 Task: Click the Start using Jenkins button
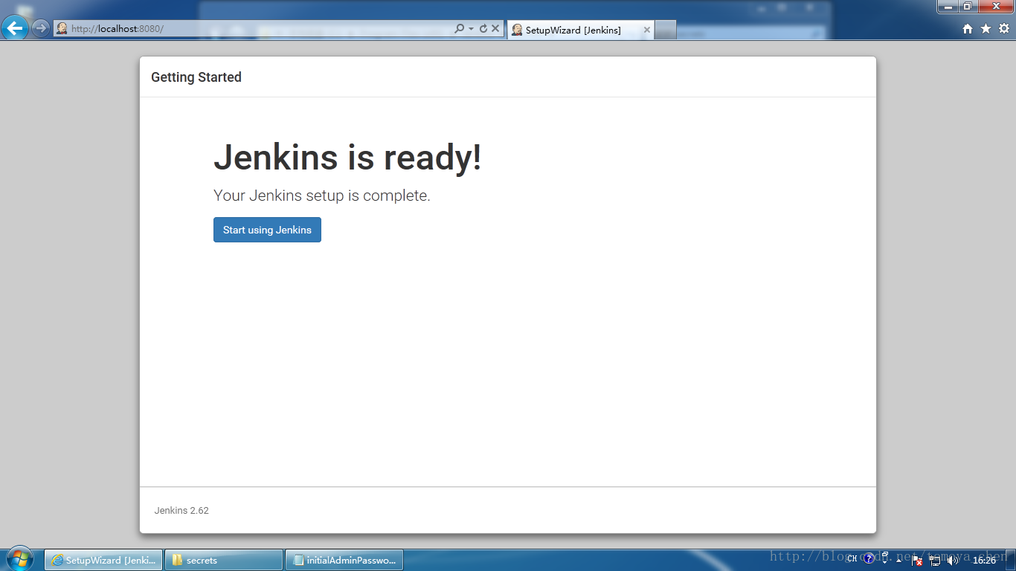click(267, 230)
